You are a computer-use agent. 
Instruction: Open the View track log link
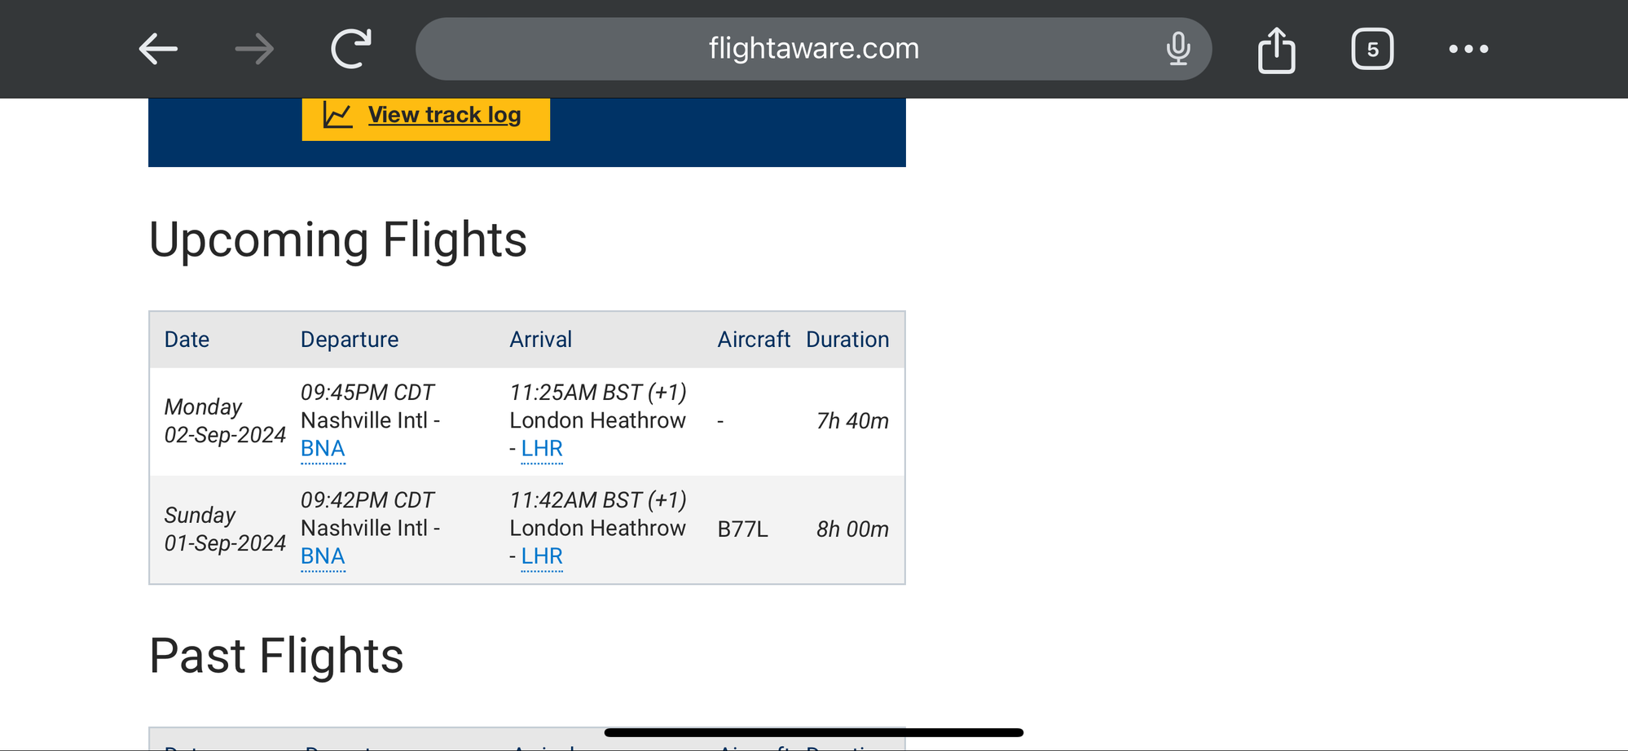[x=444, y=115]
